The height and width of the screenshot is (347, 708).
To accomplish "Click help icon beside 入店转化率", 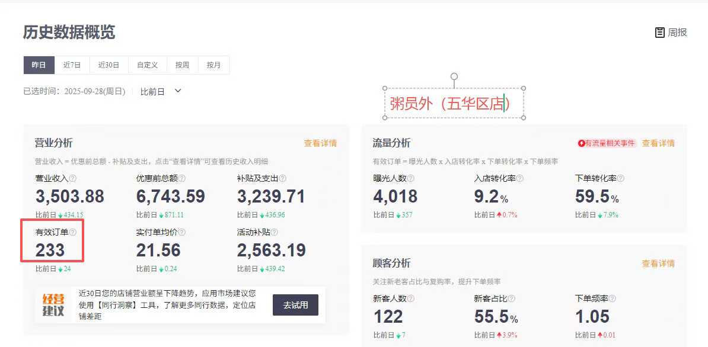I will point(520,178).
